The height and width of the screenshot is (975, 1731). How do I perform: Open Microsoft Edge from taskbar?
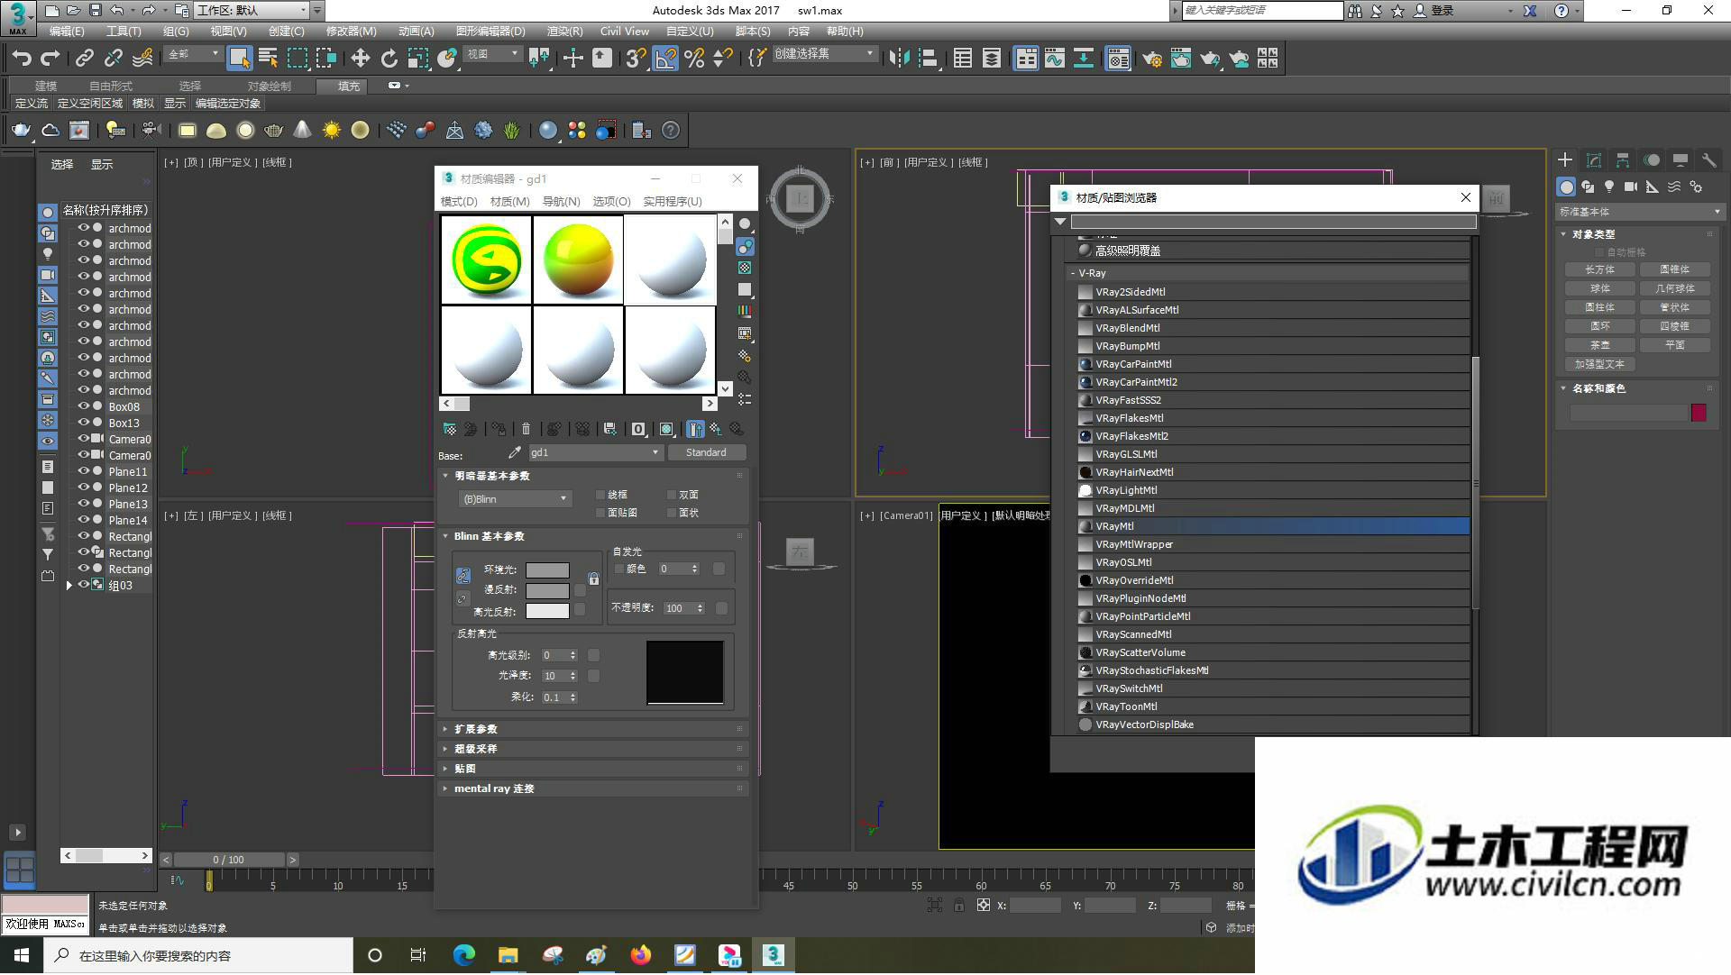pyautogui.click(x=464, y=956)
